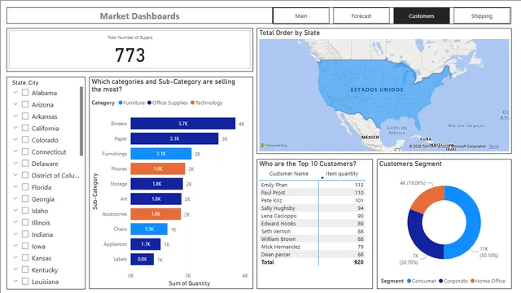Select the Dean percer row

coord(313,255)
